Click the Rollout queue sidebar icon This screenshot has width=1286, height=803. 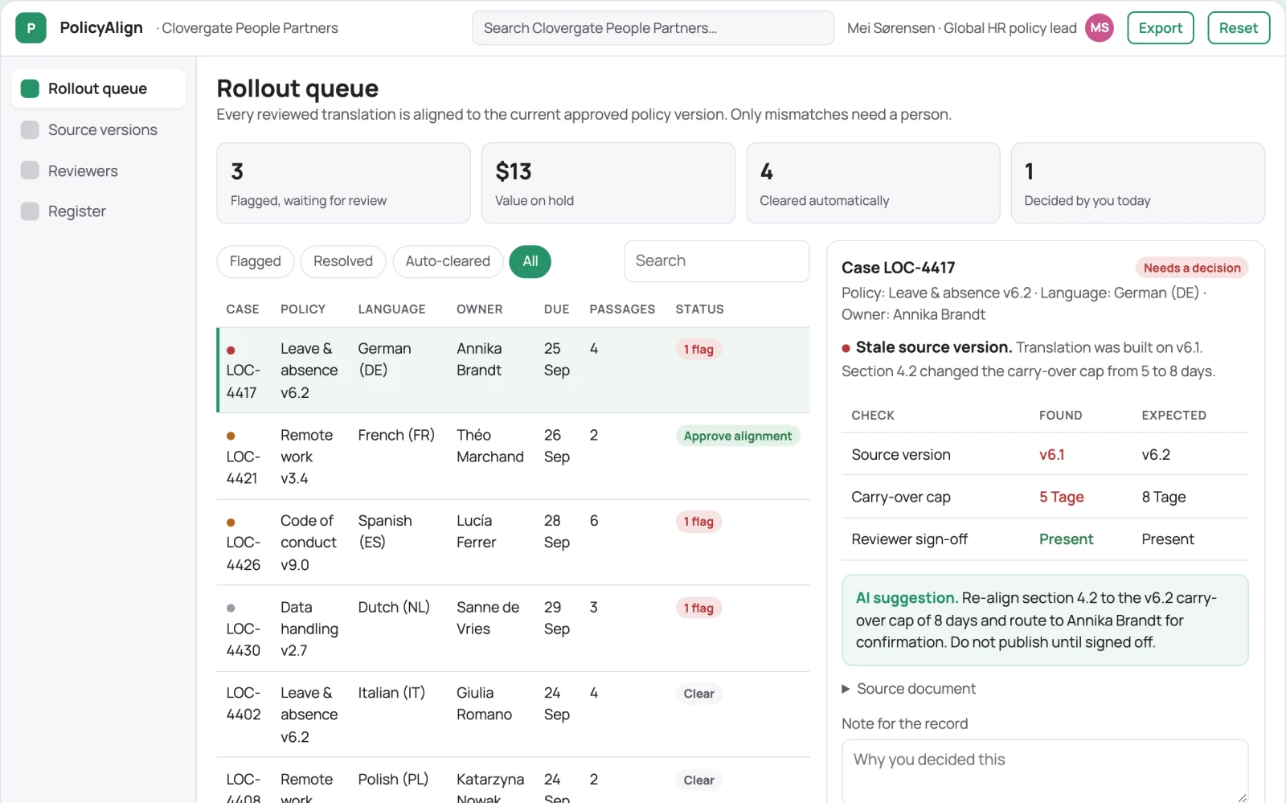coord(30,88)
